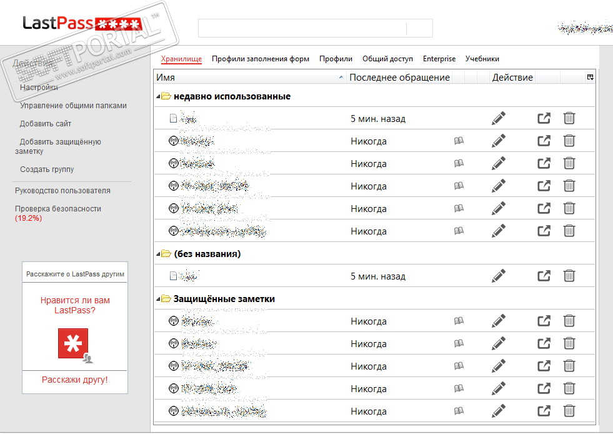The width and height of the screenshot is (613, 434).
Task: Edit the first entry in Защищённые заметки
Action: (499, 321)
